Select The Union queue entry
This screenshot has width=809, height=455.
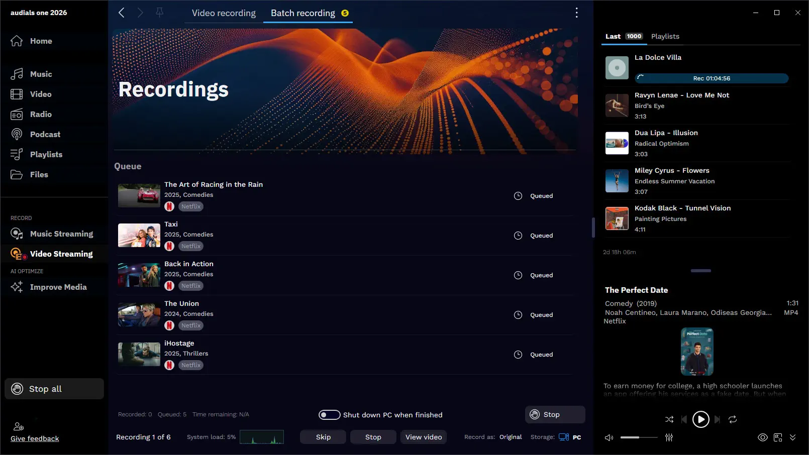point(345,315)
